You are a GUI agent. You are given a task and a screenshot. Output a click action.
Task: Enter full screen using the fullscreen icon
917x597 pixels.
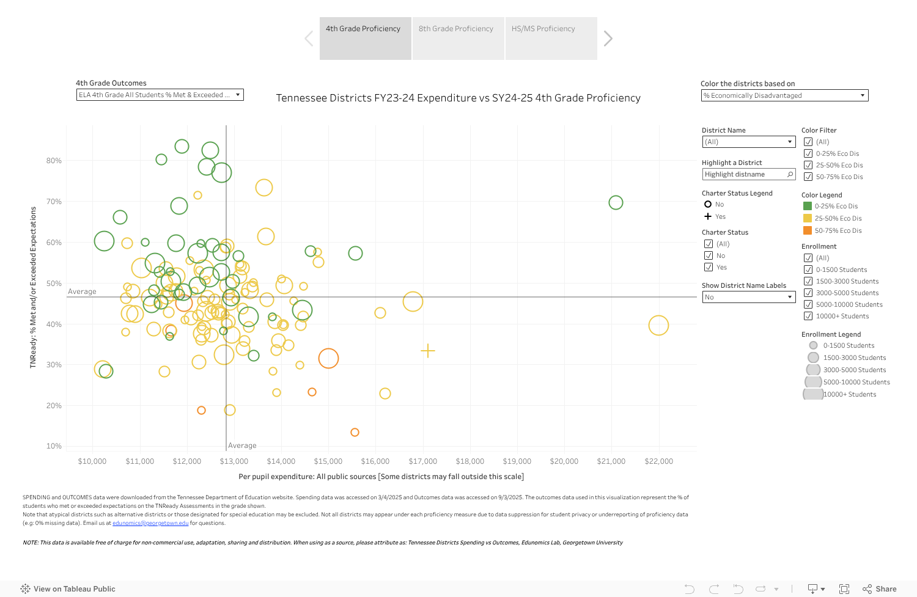click(x=845, y=588)
